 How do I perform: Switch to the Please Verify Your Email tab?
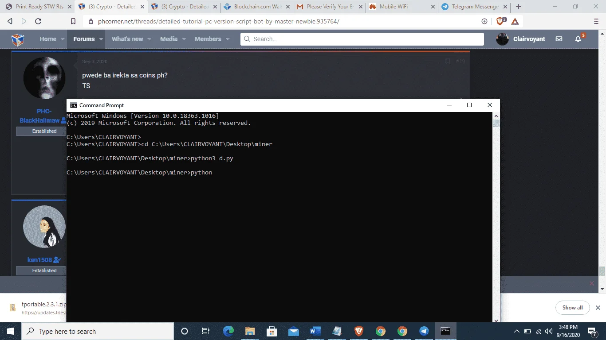point(328,7)
